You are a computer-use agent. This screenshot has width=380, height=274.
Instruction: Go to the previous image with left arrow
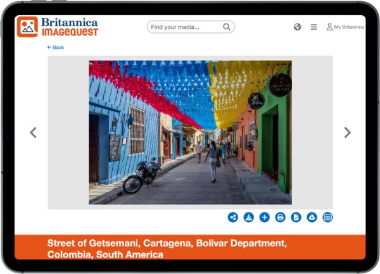click(33, 132)
